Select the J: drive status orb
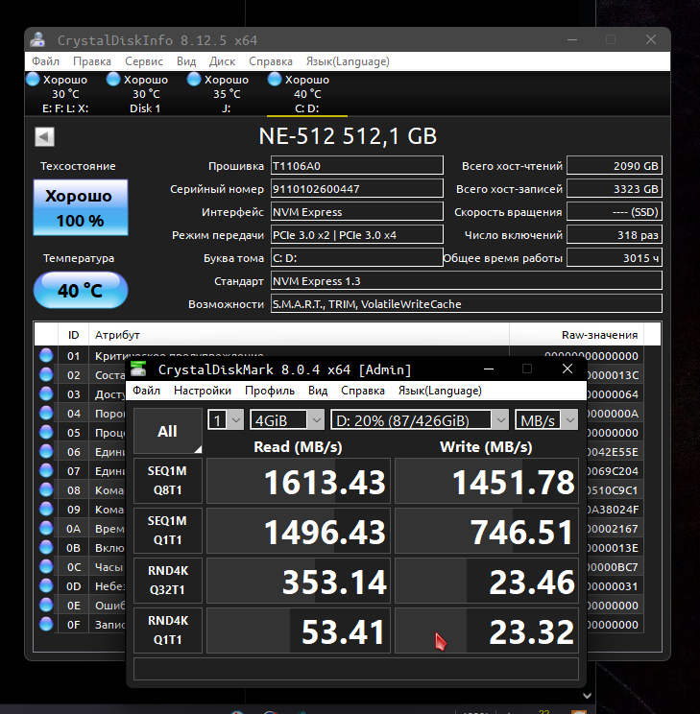This screenshot has height=714, width=700. 194,80
